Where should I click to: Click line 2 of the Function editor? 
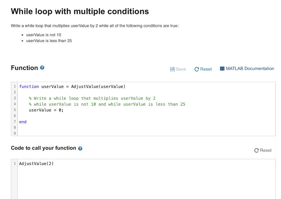pyautogui.click(x=55, y=92)
